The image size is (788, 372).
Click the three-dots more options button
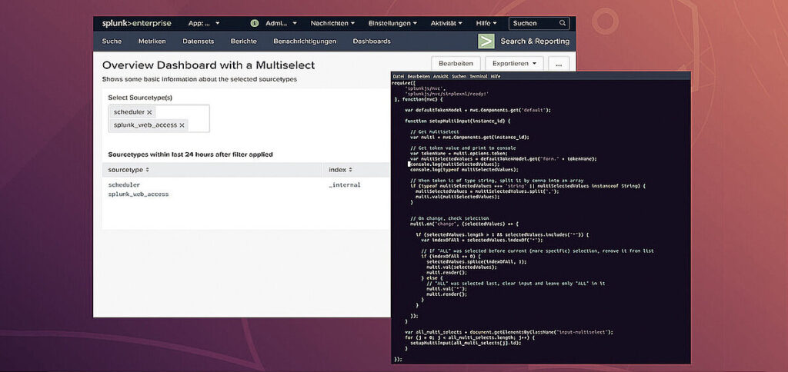559,64
